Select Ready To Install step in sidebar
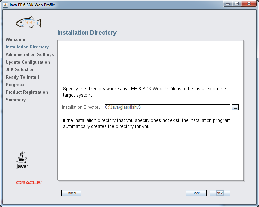This screenshot has height=207, width=259. (22, 77)
